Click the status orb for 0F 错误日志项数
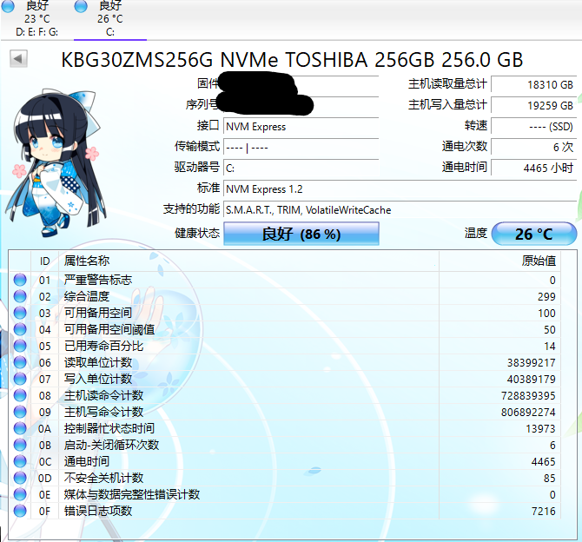This screenshot has height=542, width=582. coord(20,511)
